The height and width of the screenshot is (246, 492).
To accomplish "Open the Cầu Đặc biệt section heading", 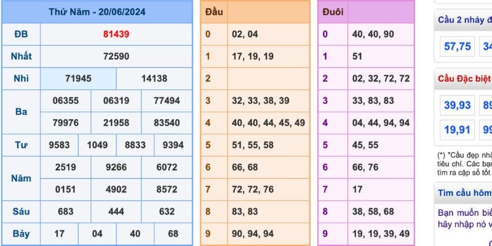I will coord(464,79).
